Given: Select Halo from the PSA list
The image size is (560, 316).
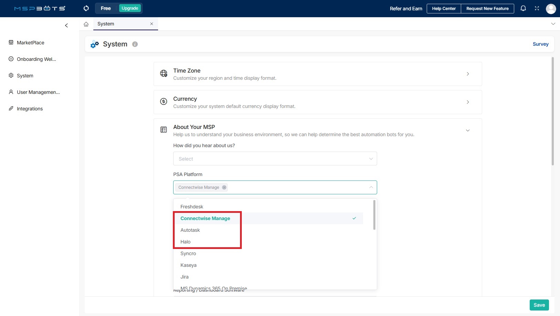Looking at the screenshot, I should pyautogui.click(x=186, y=242).
